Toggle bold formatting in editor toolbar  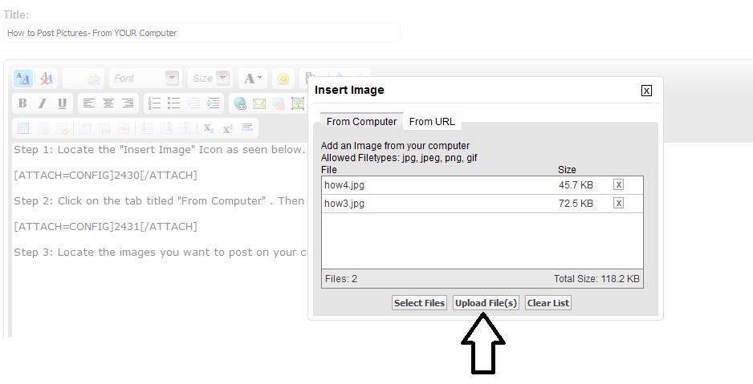click(x=22, y=103)
